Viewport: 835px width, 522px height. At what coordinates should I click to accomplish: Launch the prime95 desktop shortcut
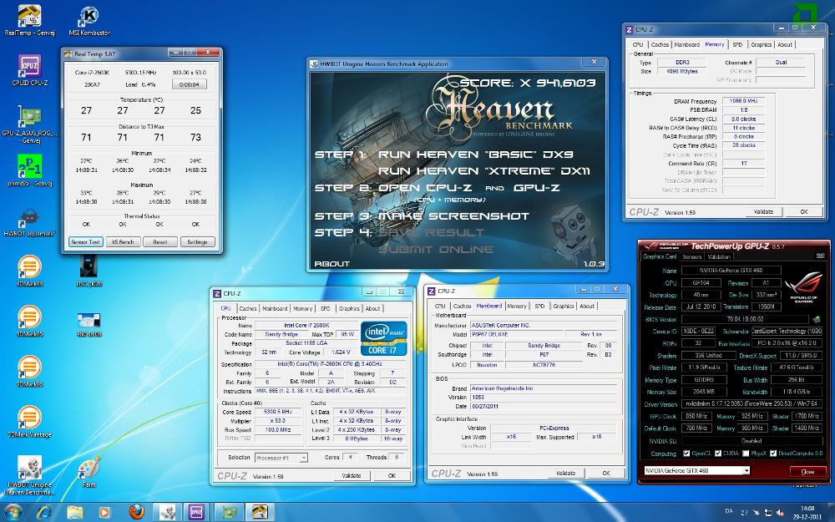pyautogui.click(x=29, y=170)
